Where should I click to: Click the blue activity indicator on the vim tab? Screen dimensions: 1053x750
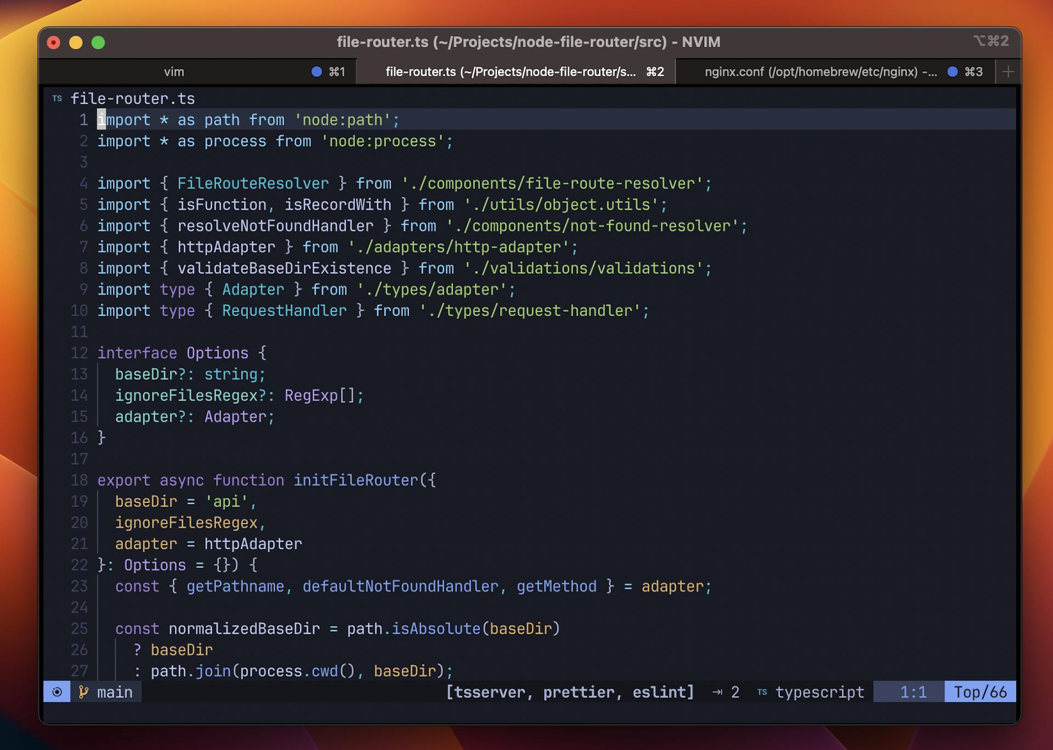(x=317, y=71)
